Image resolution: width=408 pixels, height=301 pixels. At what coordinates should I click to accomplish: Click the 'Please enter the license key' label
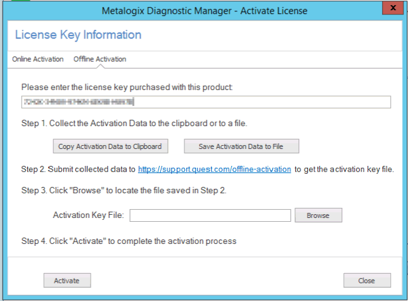(x=127, y=87)
